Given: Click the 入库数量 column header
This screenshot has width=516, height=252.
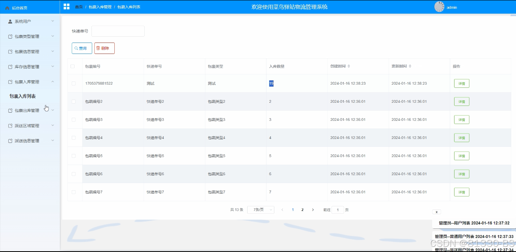Looking at the screenshot, I should tap(277, 66).
